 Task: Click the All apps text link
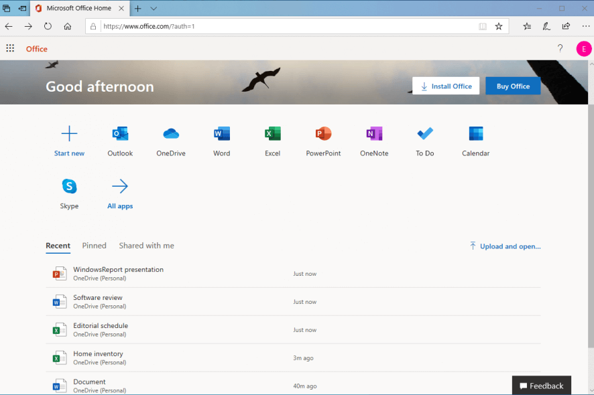pos(120,206)
